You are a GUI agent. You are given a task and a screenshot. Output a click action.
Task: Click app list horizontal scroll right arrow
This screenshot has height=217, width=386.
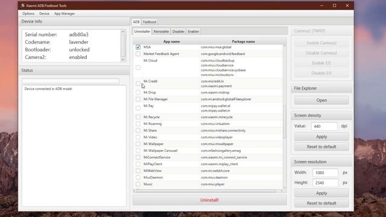click(x=282, y=190)
